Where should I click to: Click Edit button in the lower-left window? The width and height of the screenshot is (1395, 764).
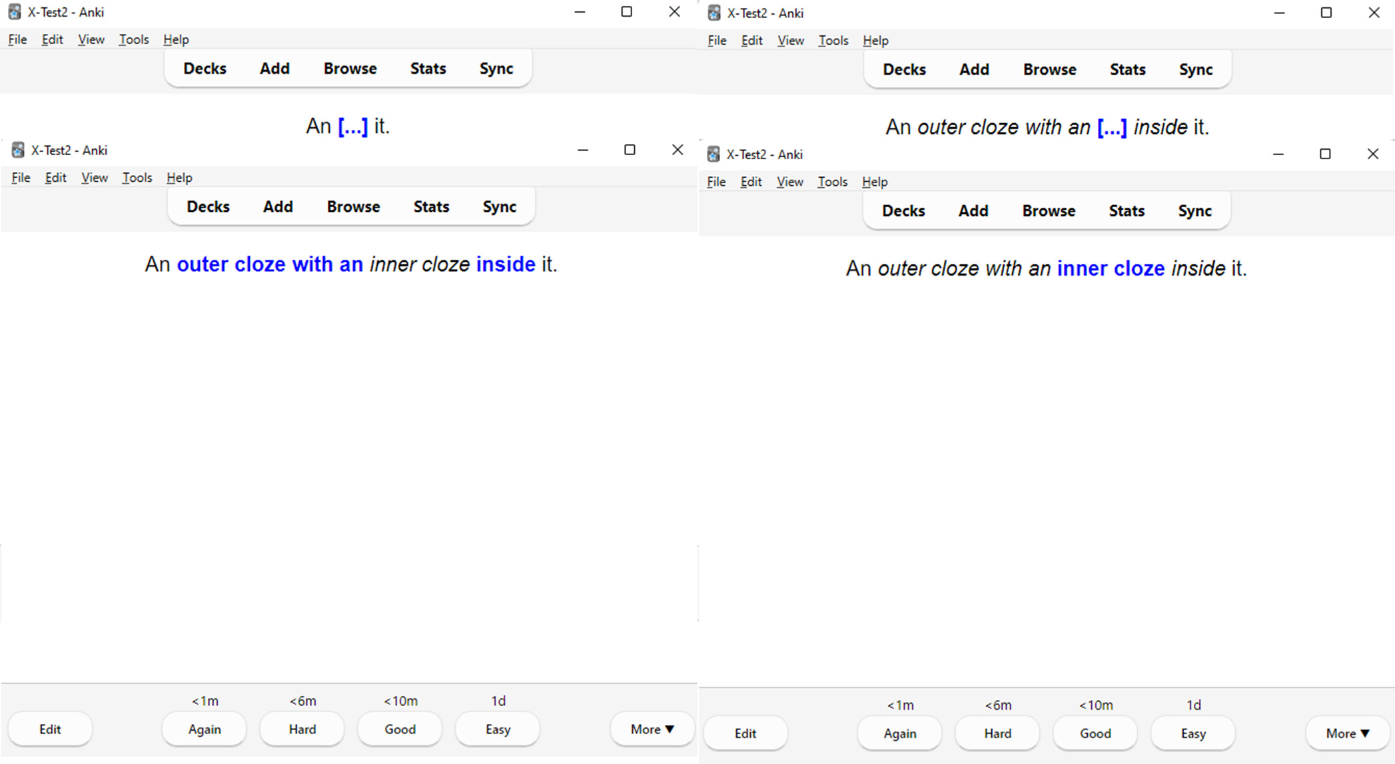pos(50,729)
